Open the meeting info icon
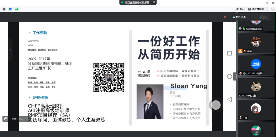276x137 pixels. (x=4, y=9)
